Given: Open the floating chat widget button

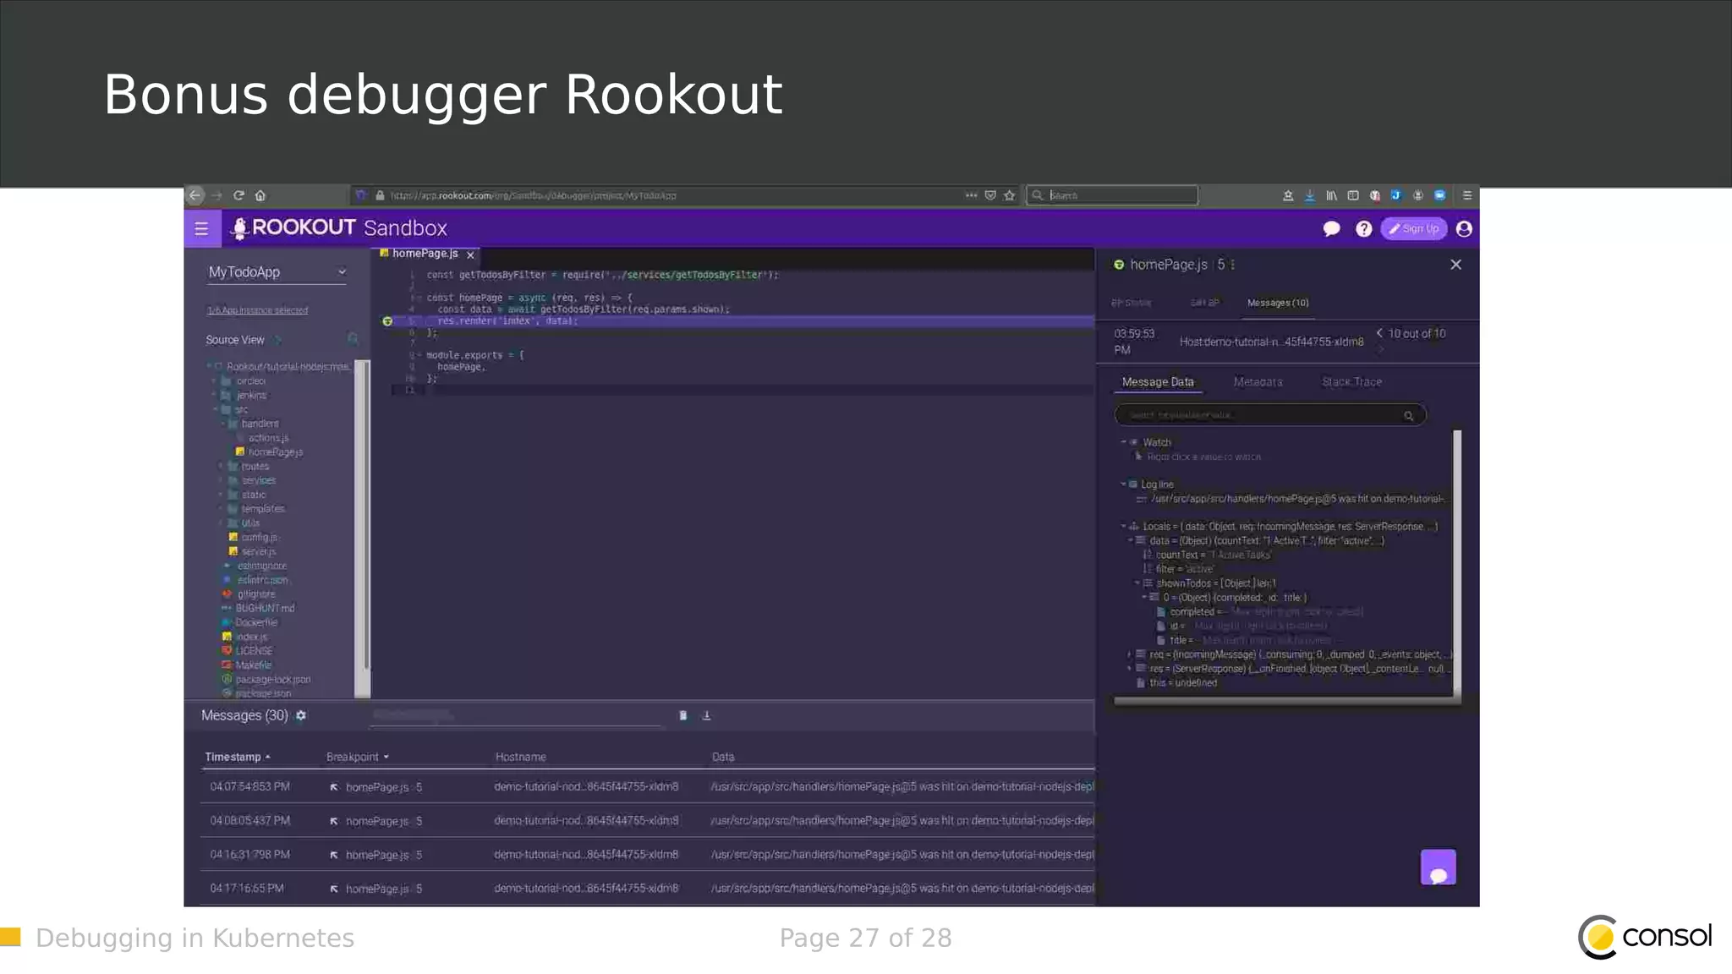Looking at the screenshot, I should (1438, 868).
